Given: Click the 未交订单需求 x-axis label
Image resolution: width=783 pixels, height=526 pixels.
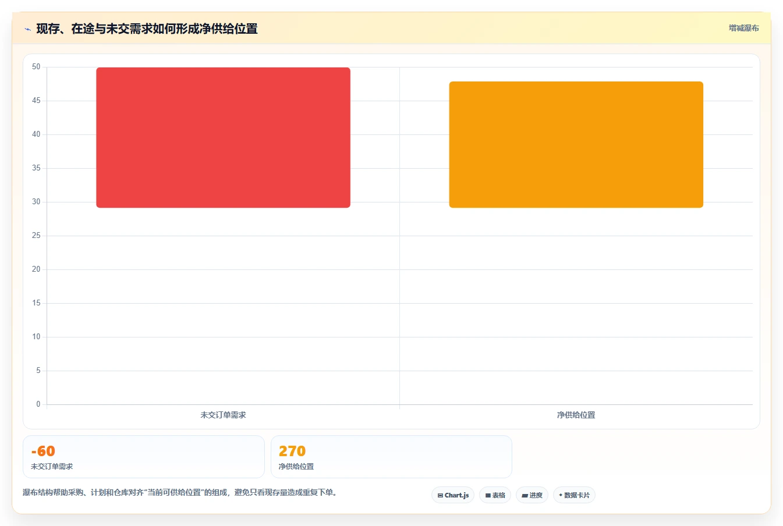Looking at the screenshot, I should [223, 415].
